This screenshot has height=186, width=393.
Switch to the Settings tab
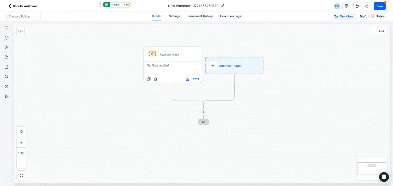174,16
